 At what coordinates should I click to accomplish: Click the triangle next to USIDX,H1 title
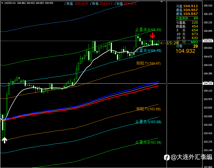[2, 3]
